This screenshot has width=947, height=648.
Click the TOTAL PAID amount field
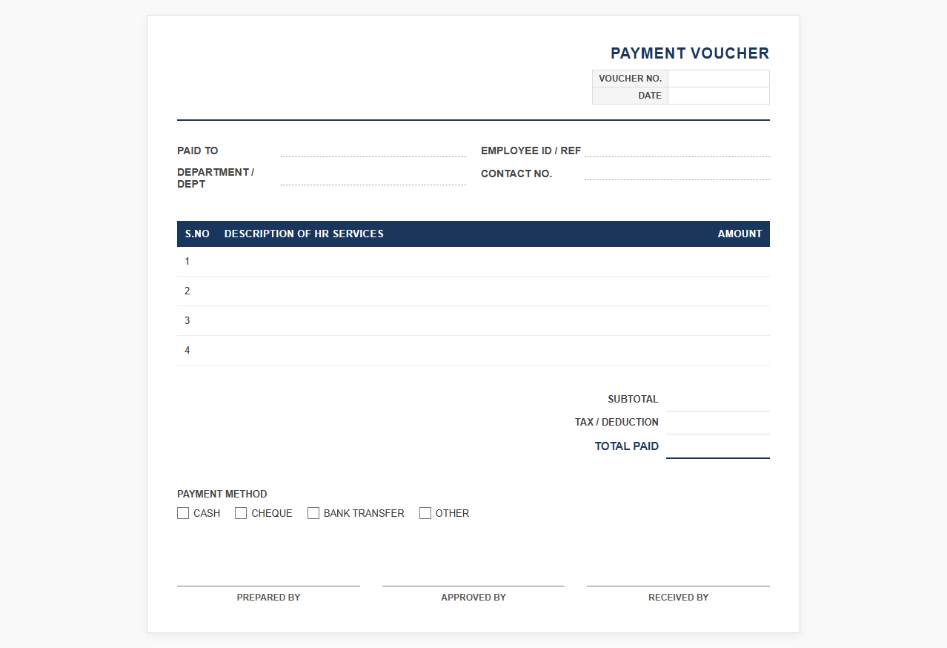[718, 446]
